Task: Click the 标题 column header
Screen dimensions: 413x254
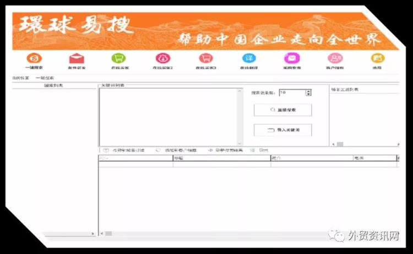Action: (x=222, y=158)
